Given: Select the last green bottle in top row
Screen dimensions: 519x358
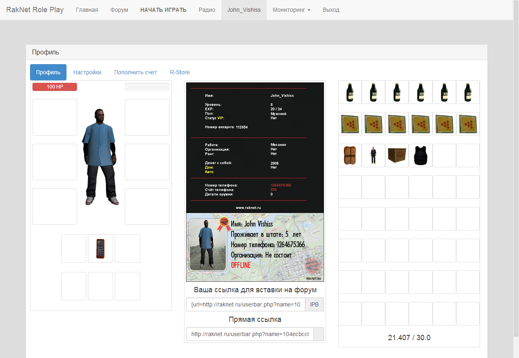Looking at the screenshot, I should coord(468,92).
